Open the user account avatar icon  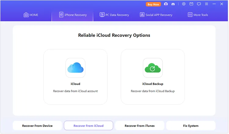[x=166, y=4]
